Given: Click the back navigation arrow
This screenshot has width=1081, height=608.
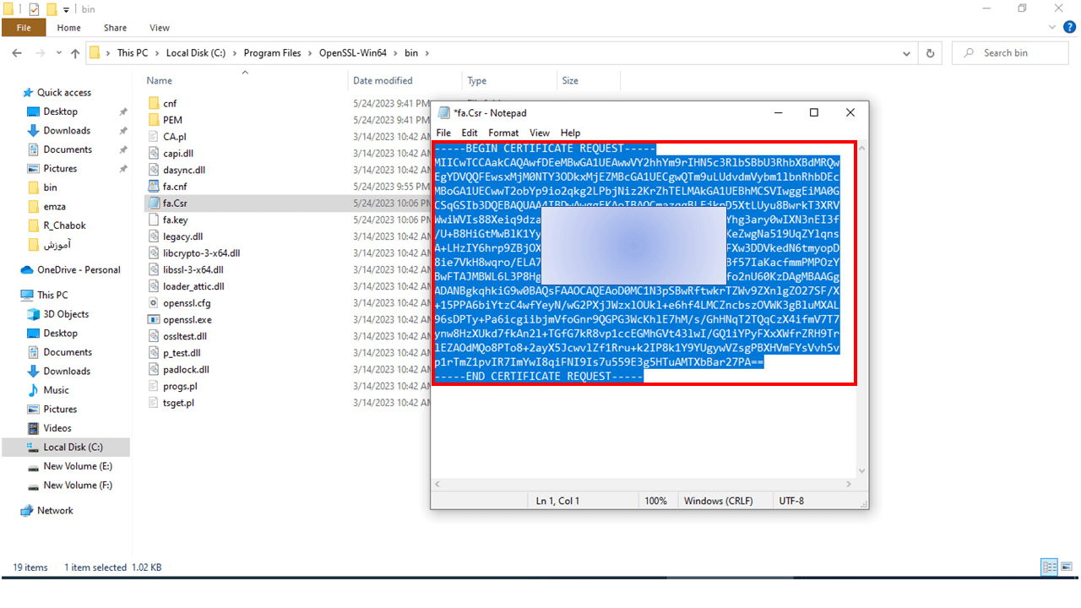Looking at the screenshot, I should click(x=17, y=53).
